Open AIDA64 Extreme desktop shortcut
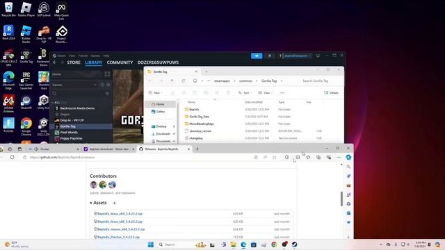Viewport: 445px width, 250px height. pos(8,103)
